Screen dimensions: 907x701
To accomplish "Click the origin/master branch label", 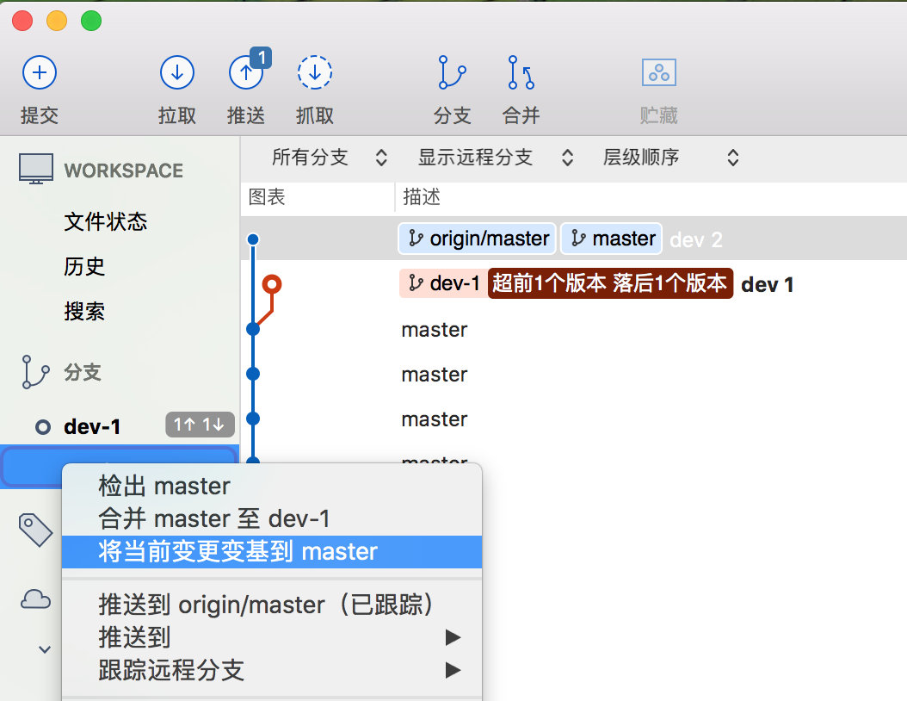I will (x=478, y=239).
